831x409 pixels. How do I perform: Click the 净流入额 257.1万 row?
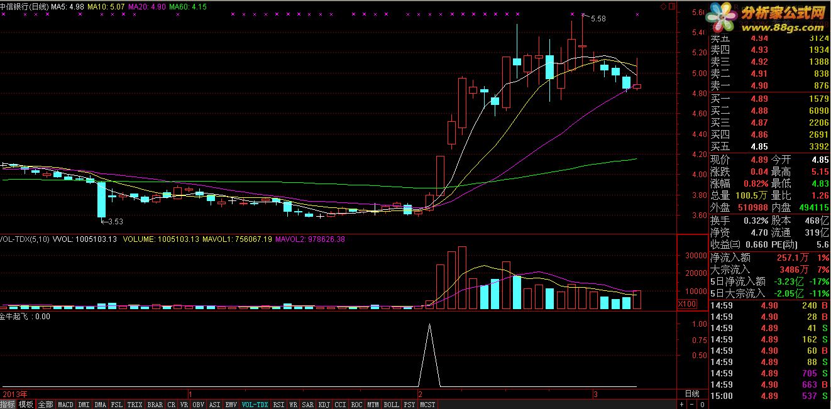point(770,258)
